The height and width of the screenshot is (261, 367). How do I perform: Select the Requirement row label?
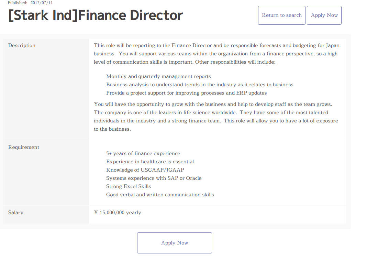(x=24, y=147)
